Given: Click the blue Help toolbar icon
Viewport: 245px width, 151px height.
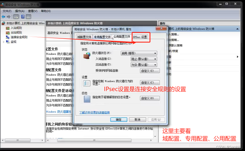Looking at the screenshot, I should click(x=23, y=17).
